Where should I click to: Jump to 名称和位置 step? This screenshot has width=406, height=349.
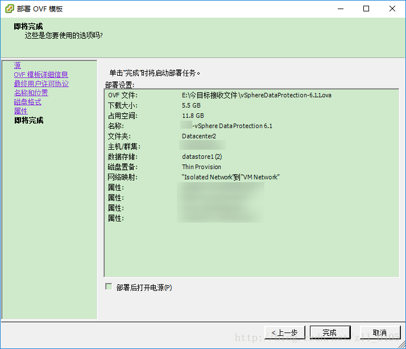click(31, 93)
